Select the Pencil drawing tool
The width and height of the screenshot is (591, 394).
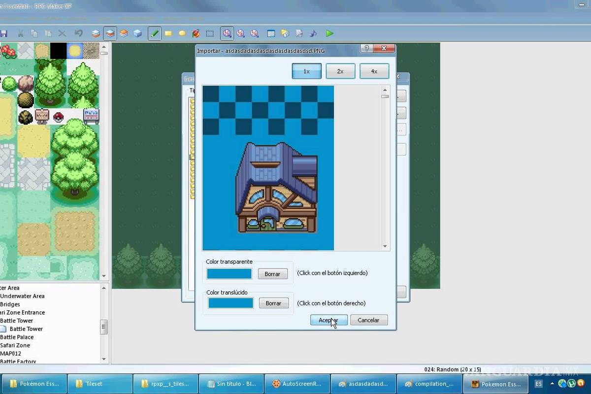click(x=154, y=33)
